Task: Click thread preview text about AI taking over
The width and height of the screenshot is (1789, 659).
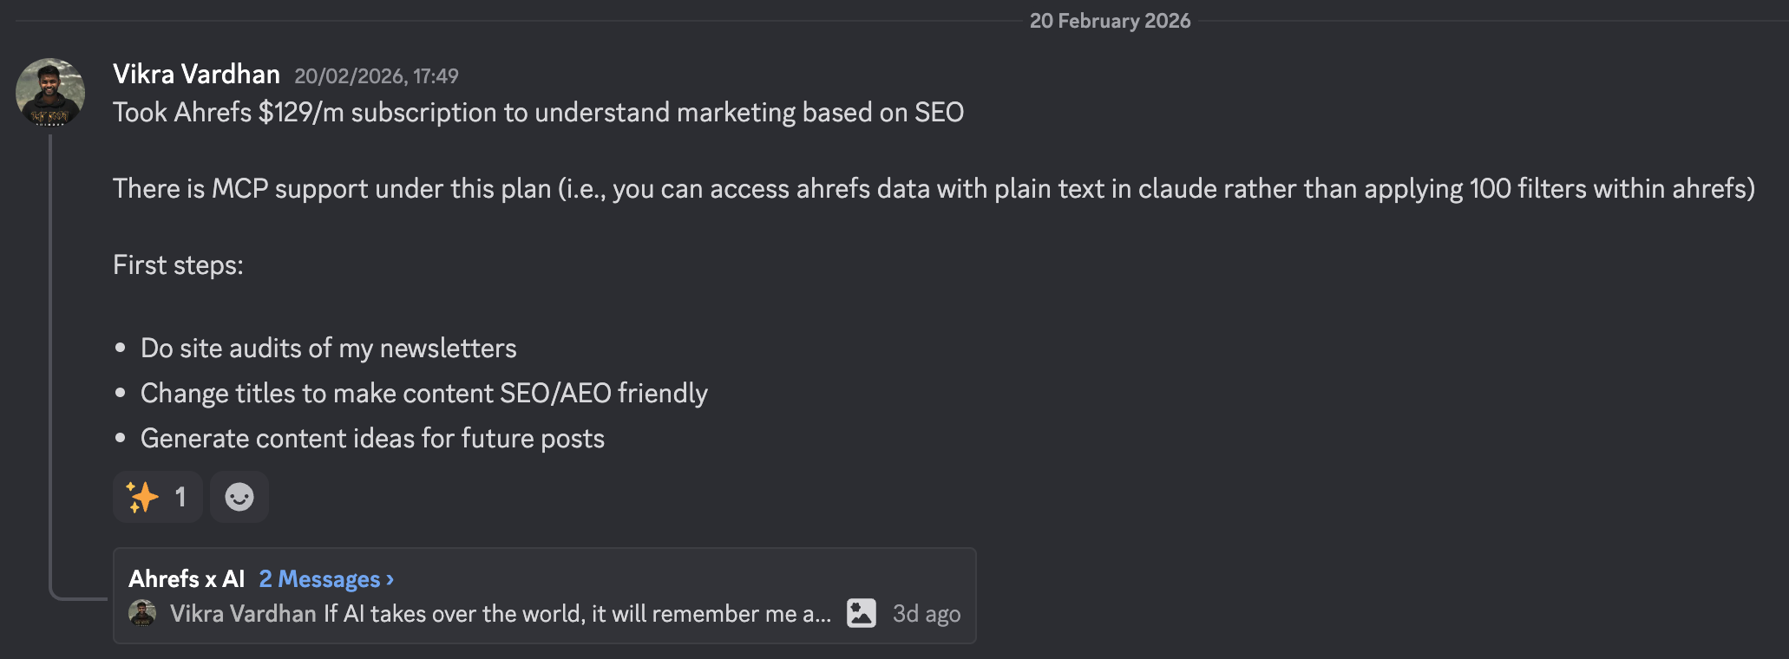Action: (577, 614)
